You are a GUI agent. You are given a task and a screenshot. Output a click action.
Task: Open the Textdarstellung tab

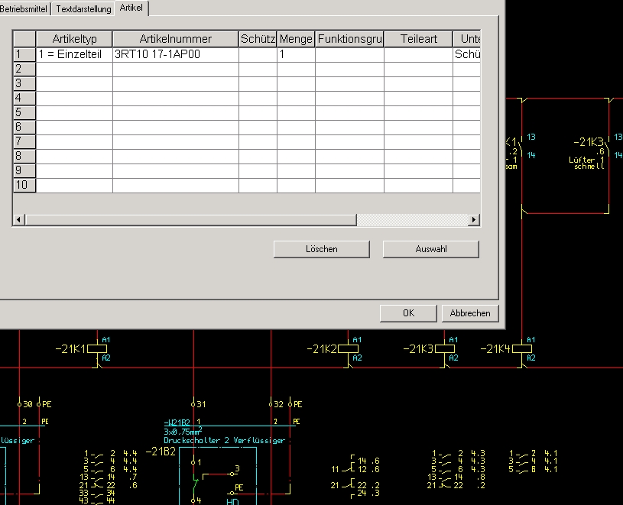coord(83,8)
